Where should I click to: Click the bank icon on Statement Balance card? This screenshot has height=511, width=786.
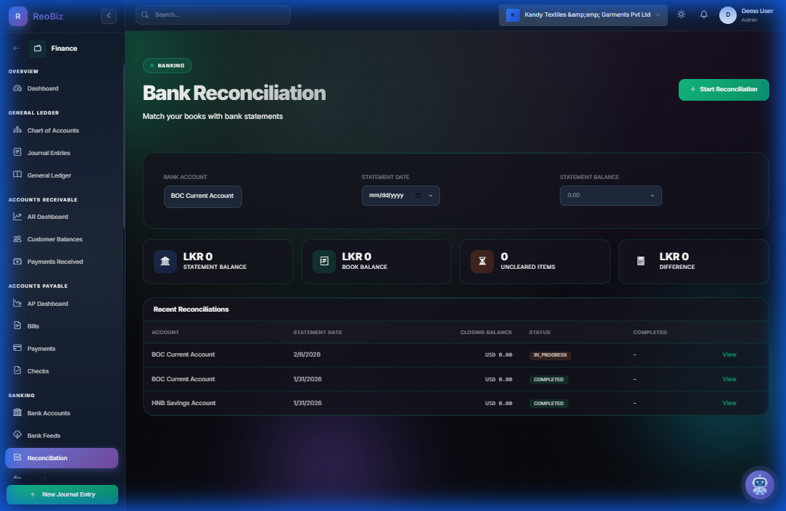click(x=164, y=261)
